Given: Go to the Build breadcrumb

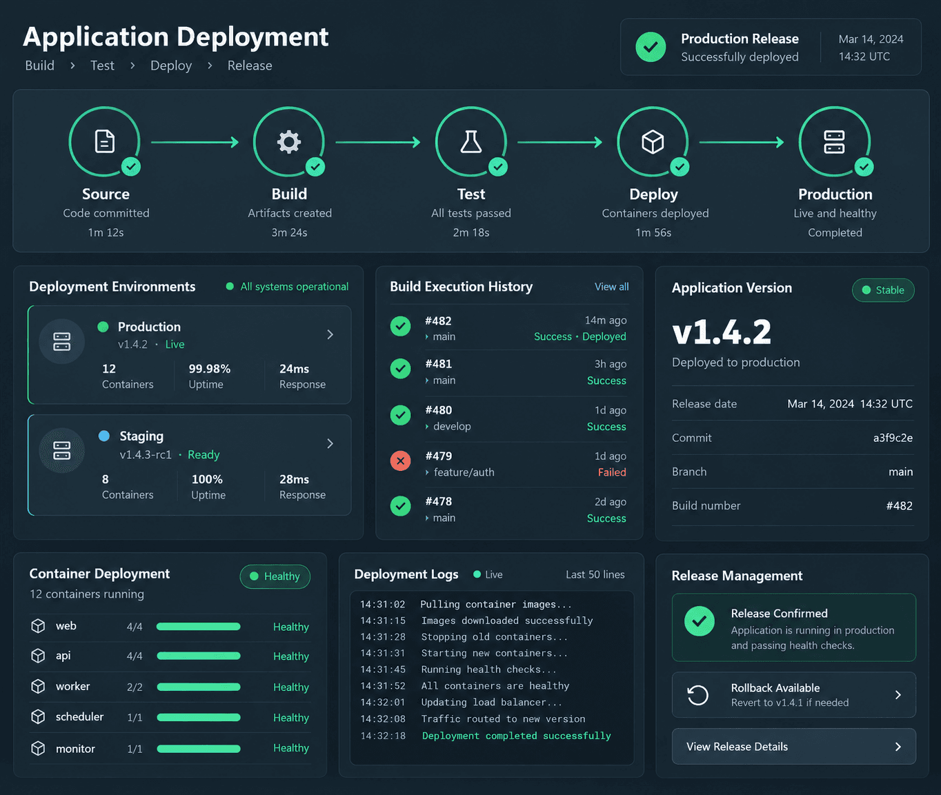Looking at the screenshot, I should pos(39,66).
